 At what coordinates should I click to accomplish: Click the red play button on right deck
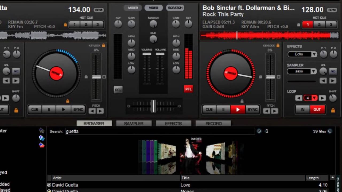pyautogui.click(x=238, y=110)
